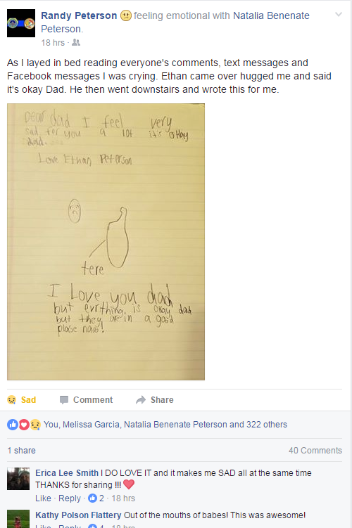This screenshot has height=528, width=352.
Task: Open Natalia Benenate Peterson's tagged profile
Action: [x=271, y=15]
